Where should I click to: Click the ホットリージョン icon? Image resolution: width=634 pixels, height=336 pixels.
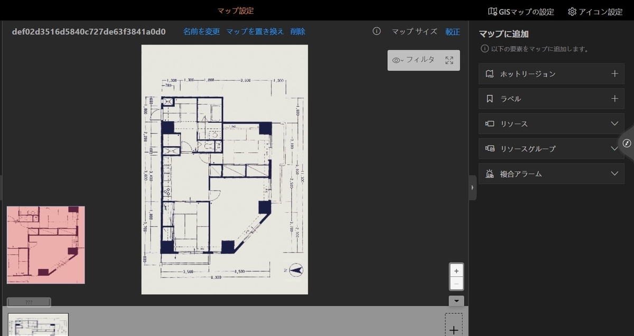pyautogui.click(x=490, y=74)
